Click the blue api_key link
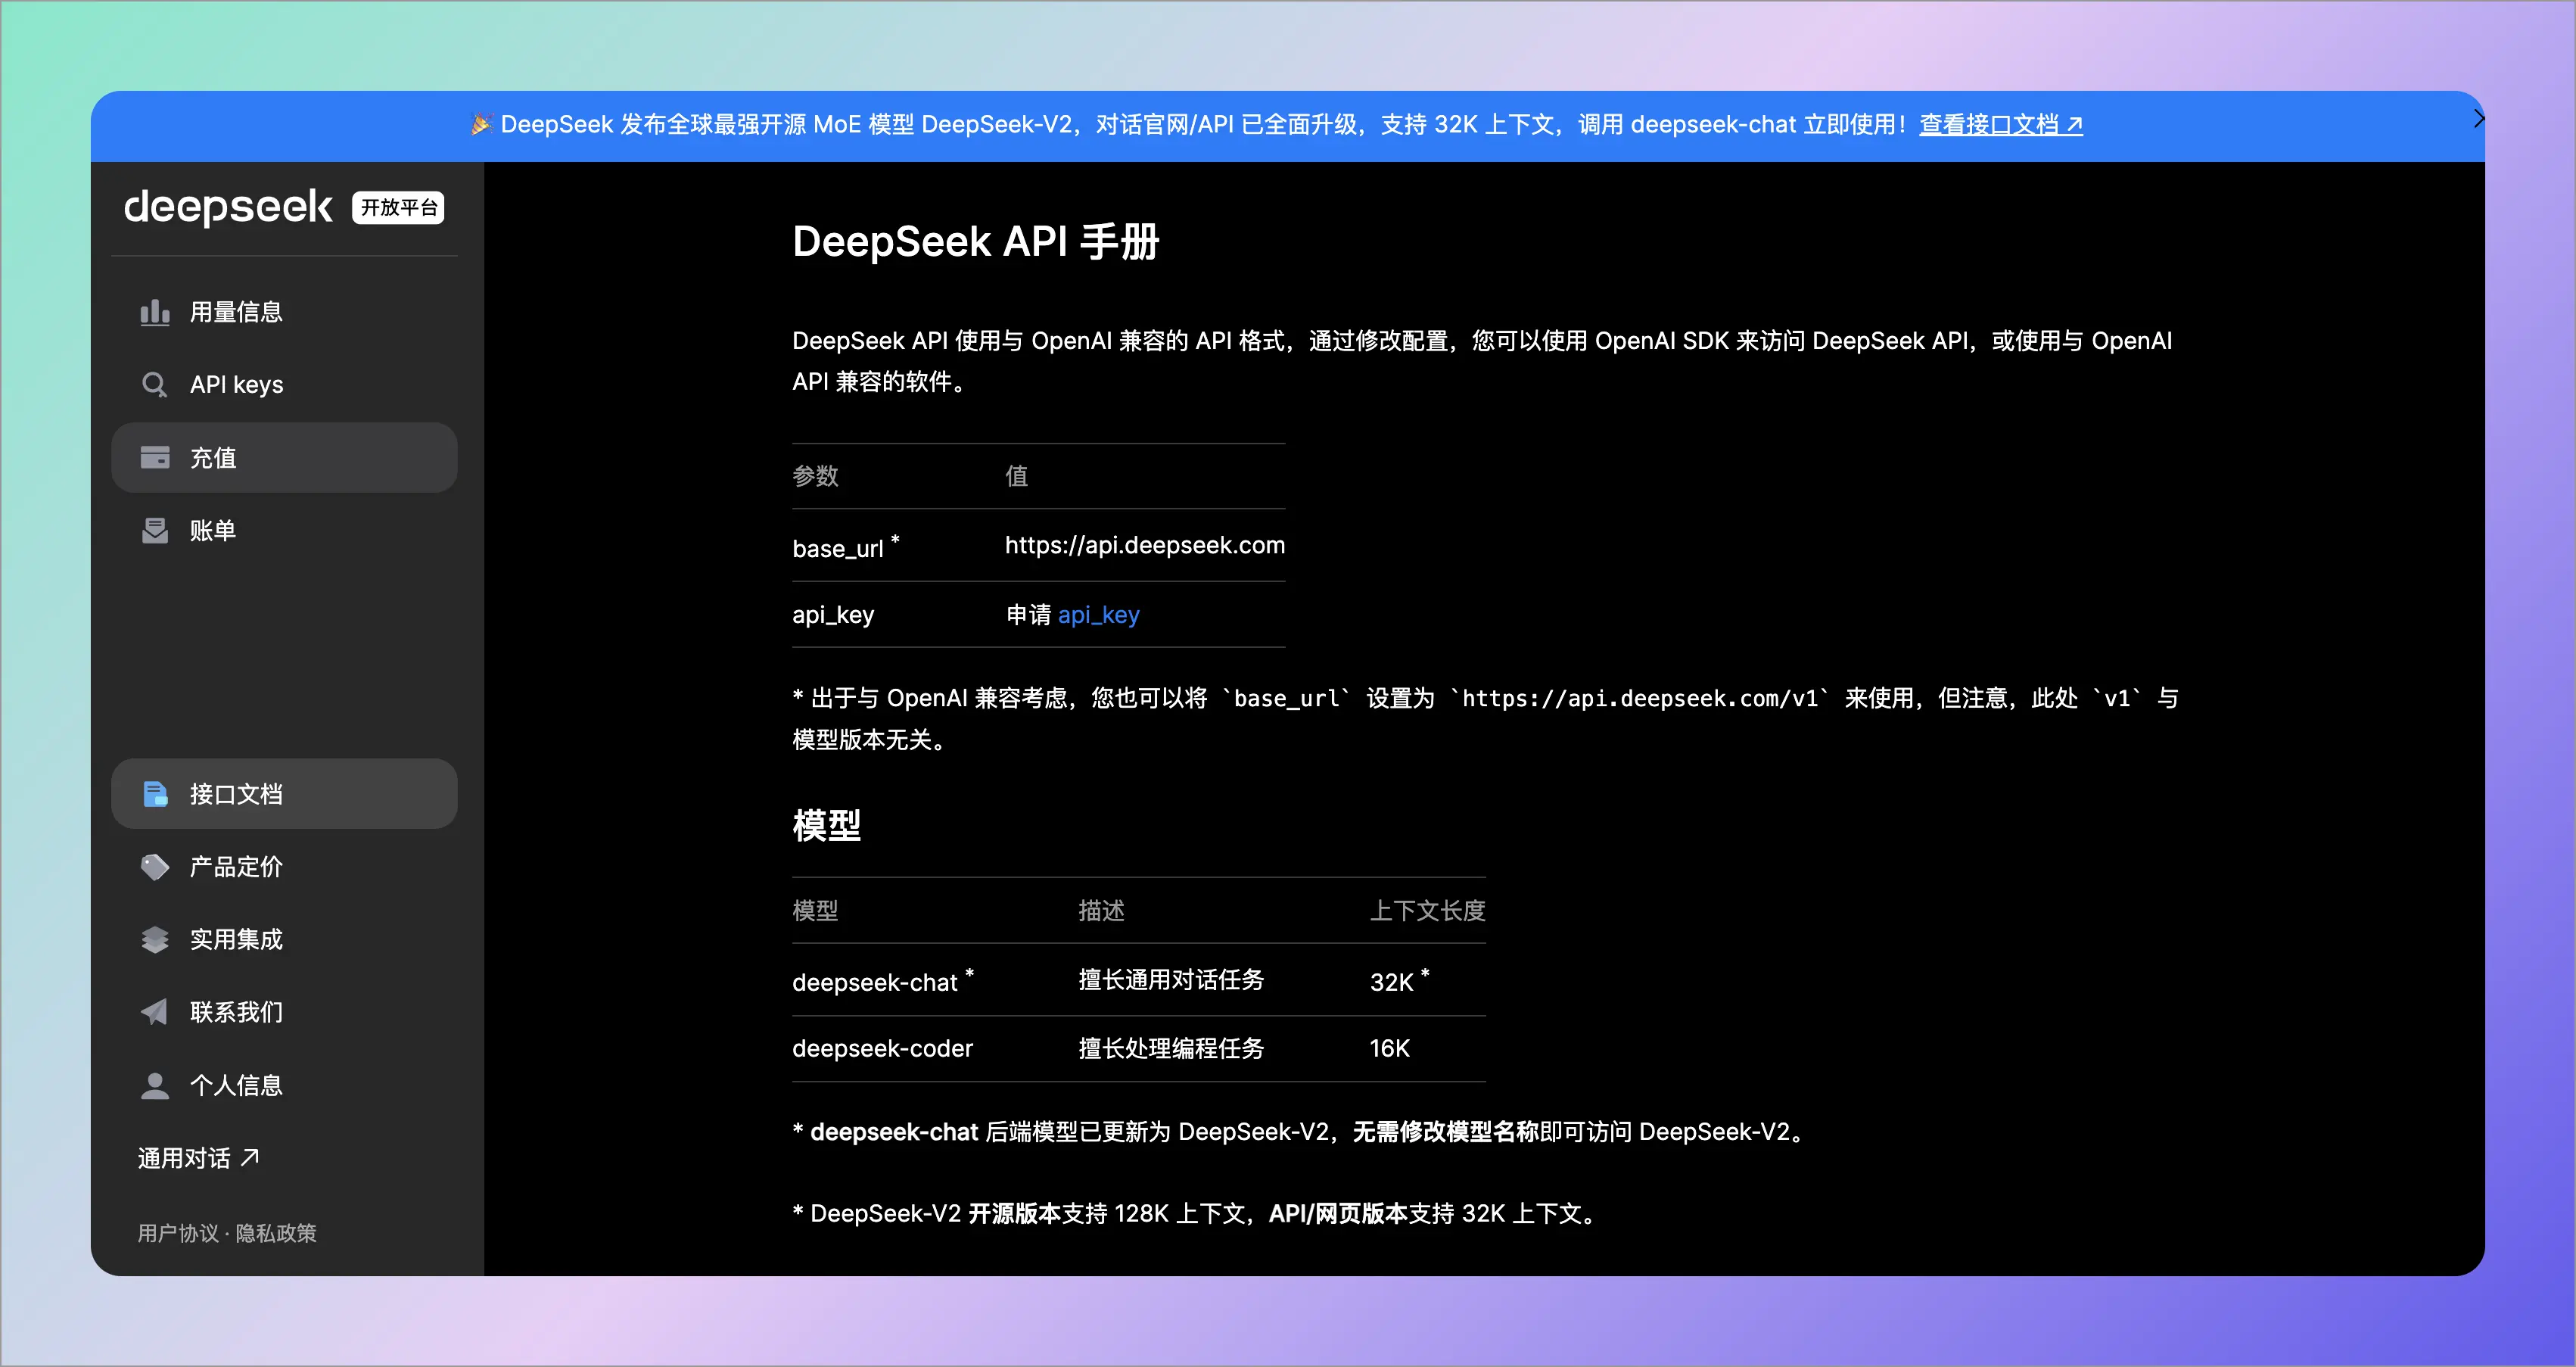Screen dimensions: 2576x1367 click(x=1098, y=615)
